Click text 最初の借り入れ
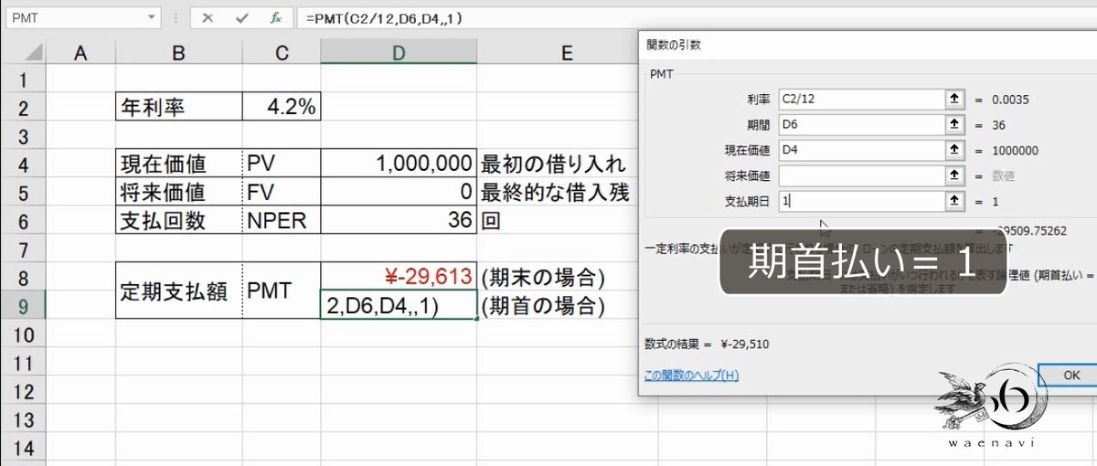The width and height of the screenshot is (1097, 466). coord(553,164)
